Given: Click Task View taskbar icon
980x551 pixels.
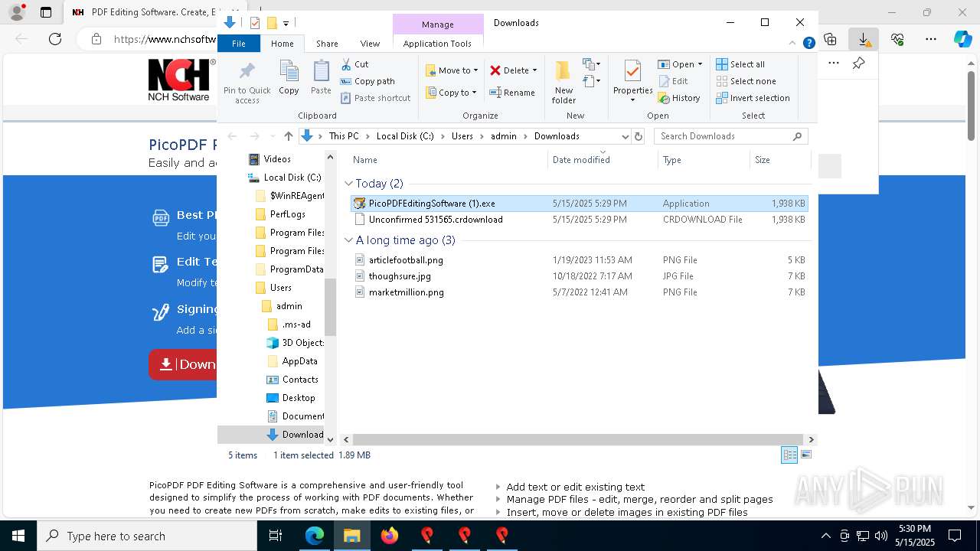Looking at the screenshot, I should pos(276,536).
